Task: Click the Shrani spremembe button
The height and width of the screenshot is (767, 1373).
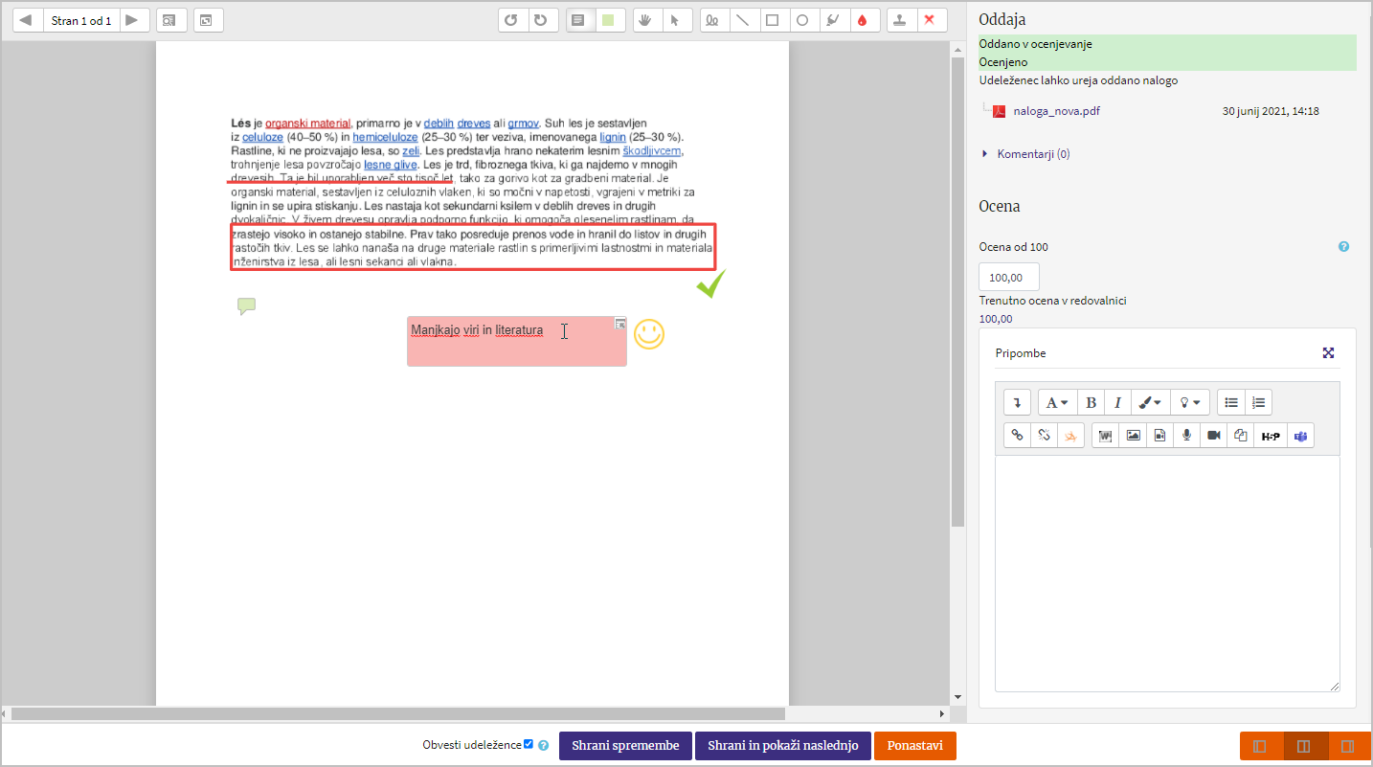Action: 625,746
